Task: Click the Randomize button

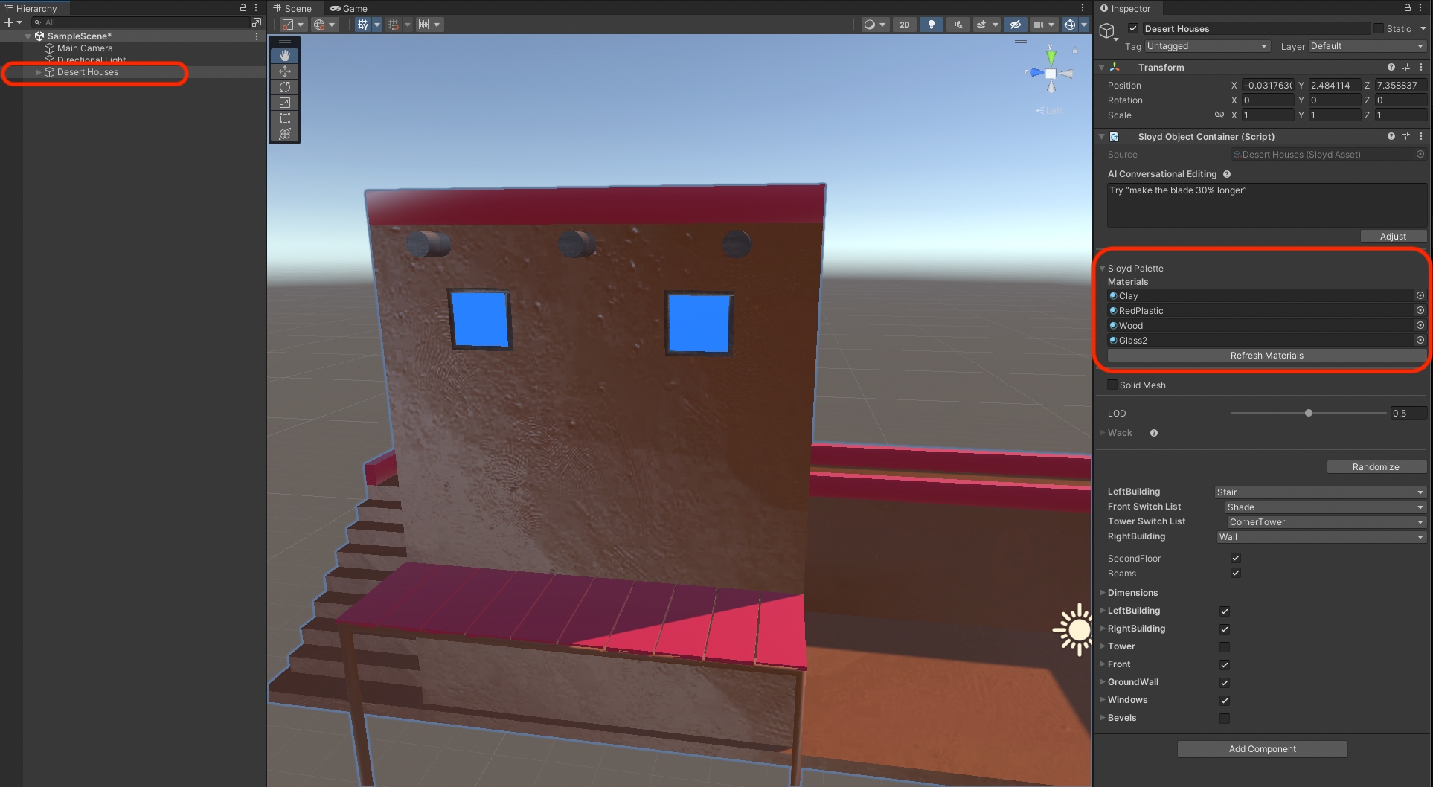Action: click(1376, 467)
